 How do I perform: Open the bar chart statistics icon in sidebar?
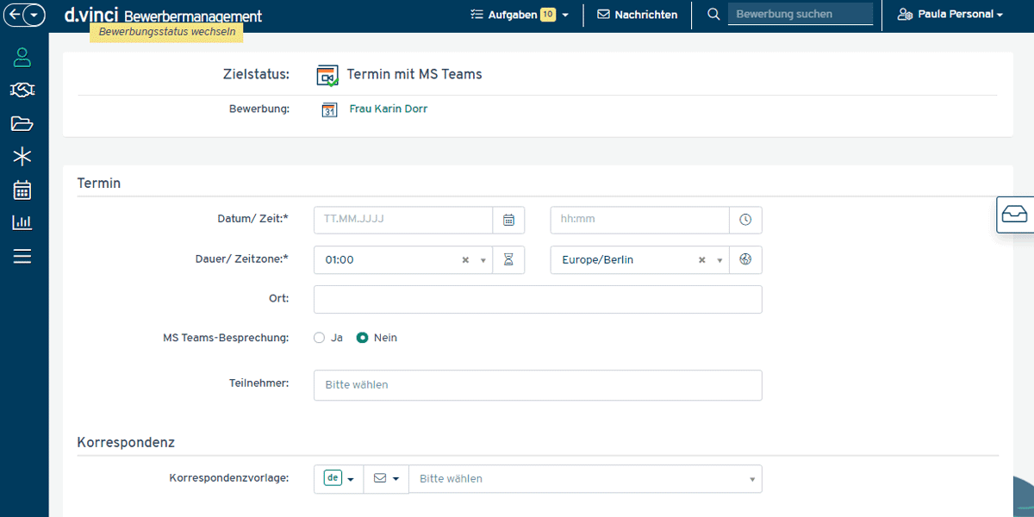pos(22,222)
